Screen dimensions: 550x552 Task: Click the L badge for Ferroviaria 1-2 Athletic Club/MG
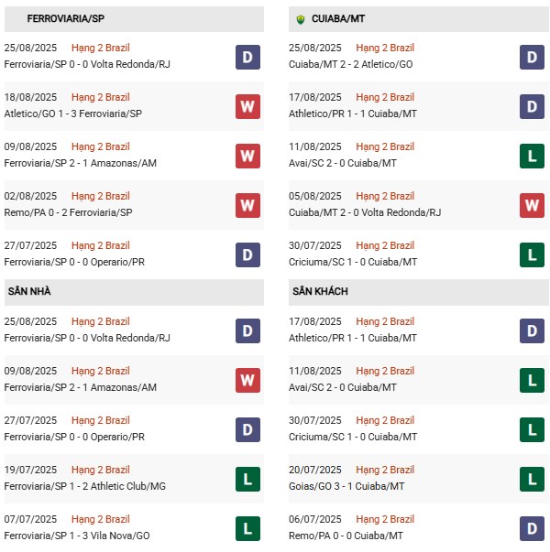(x=247, y=479)
